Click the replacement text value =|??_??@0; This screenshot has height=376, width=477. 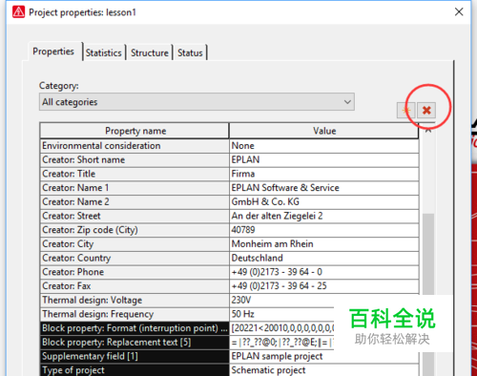coord(281,342)
